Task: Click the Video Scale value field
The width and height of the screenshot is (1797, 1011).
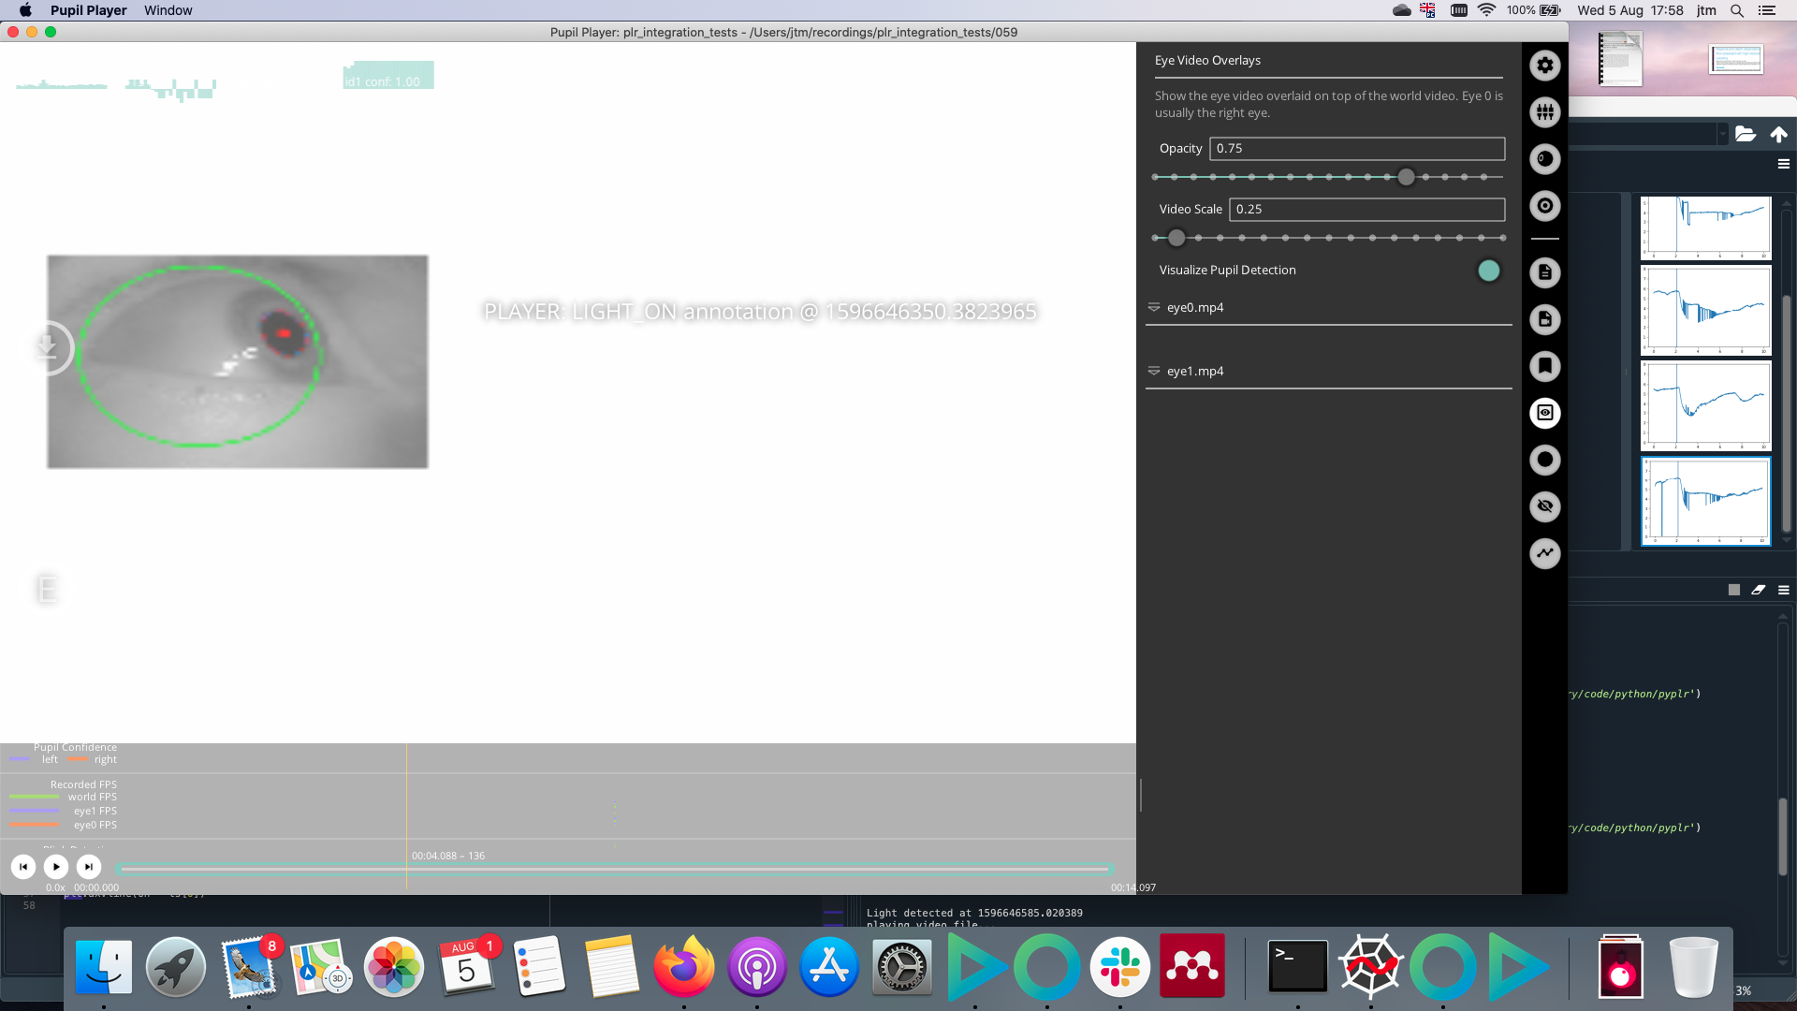Action: click(x=1366, y=210)
